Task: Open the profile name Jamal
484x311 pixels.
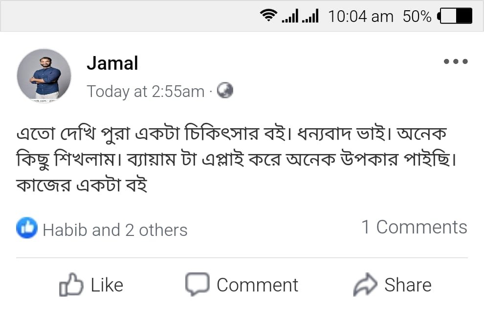Action: coord(112,63)
